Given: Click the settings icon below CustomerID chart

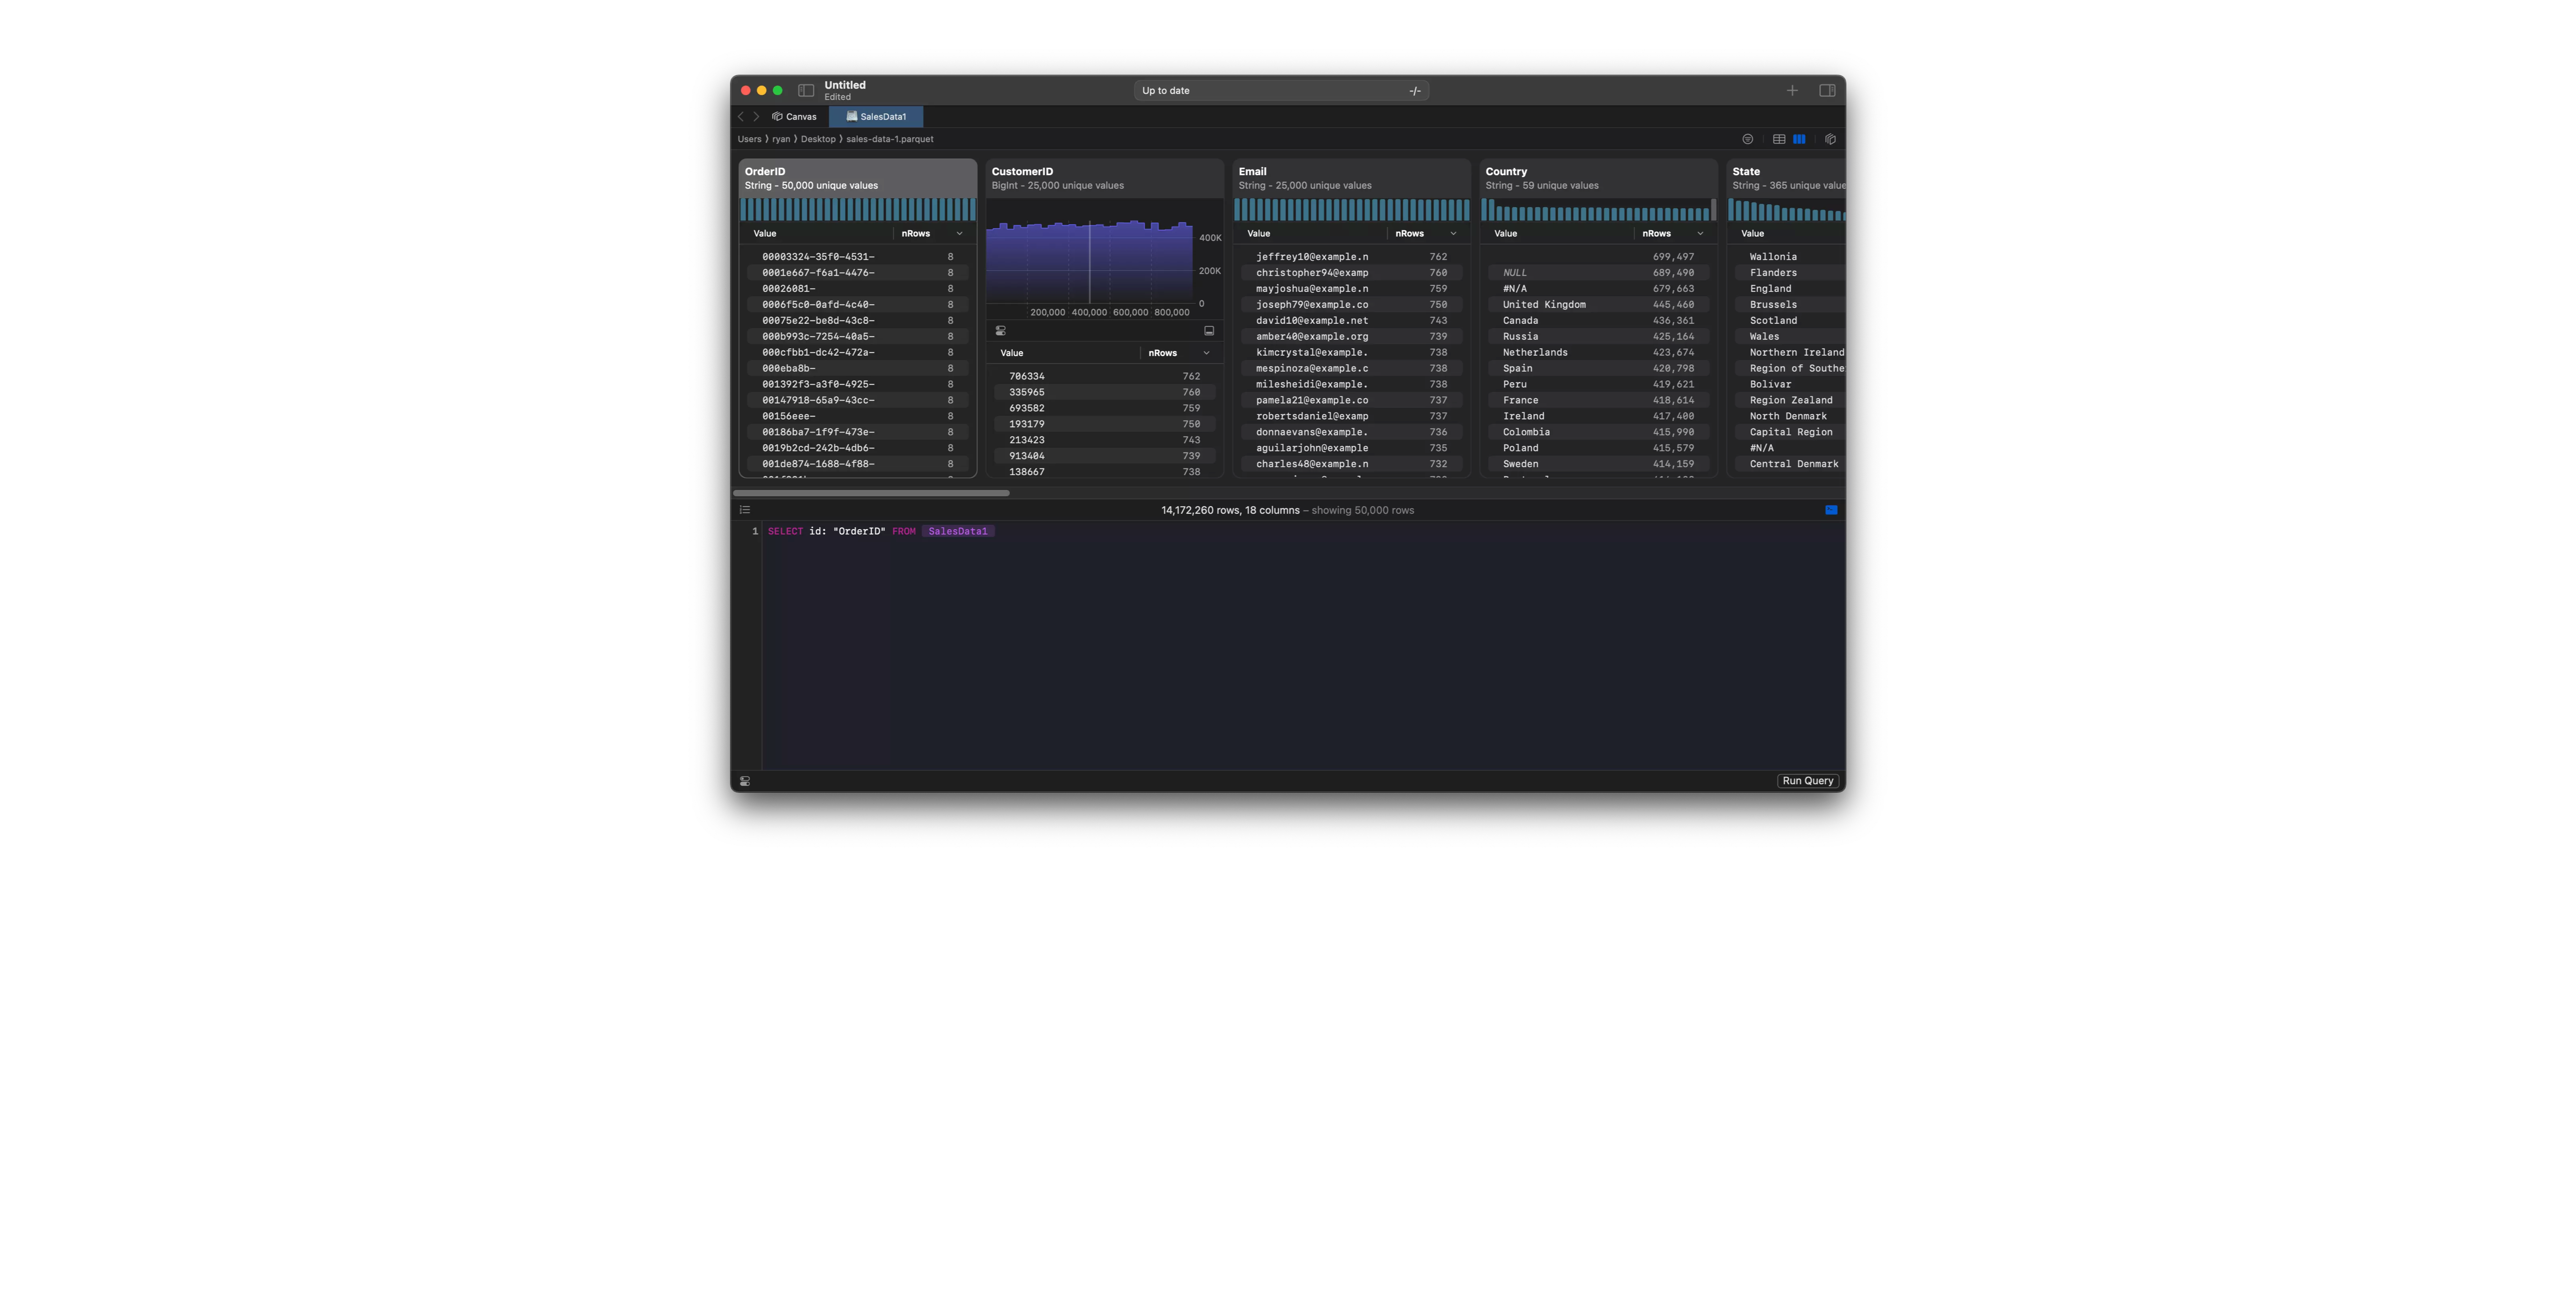Looking at the screenshot, I should click(x=1001, y=331).
